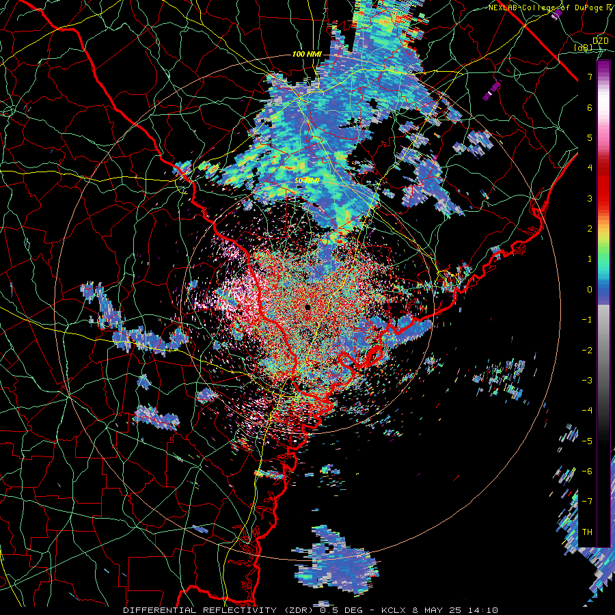This screenshot has height=615, width=615.
Task: Click the "100 NMI" range ring label
Action: click(x=307, y=54)
